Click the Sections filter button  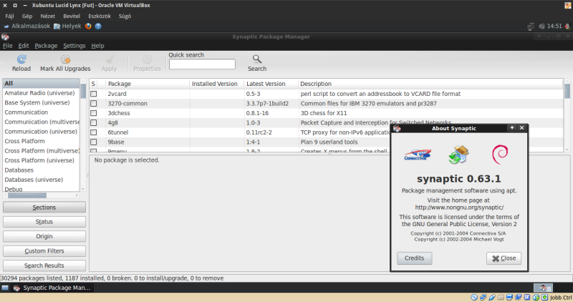click(44, 208)
